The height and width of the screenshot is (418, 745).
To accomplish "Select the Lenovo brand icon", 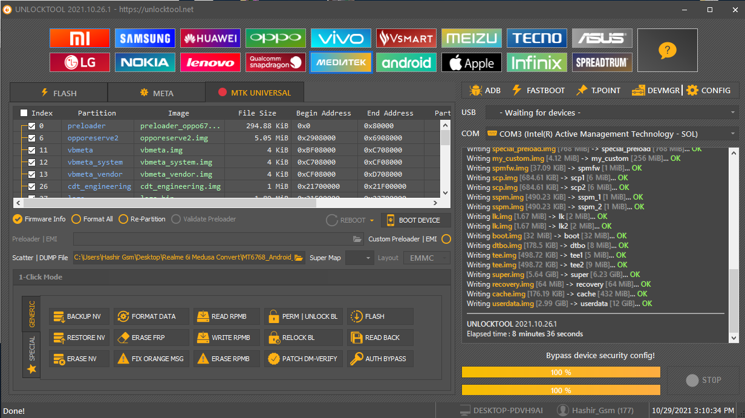I will coord(210,62).
